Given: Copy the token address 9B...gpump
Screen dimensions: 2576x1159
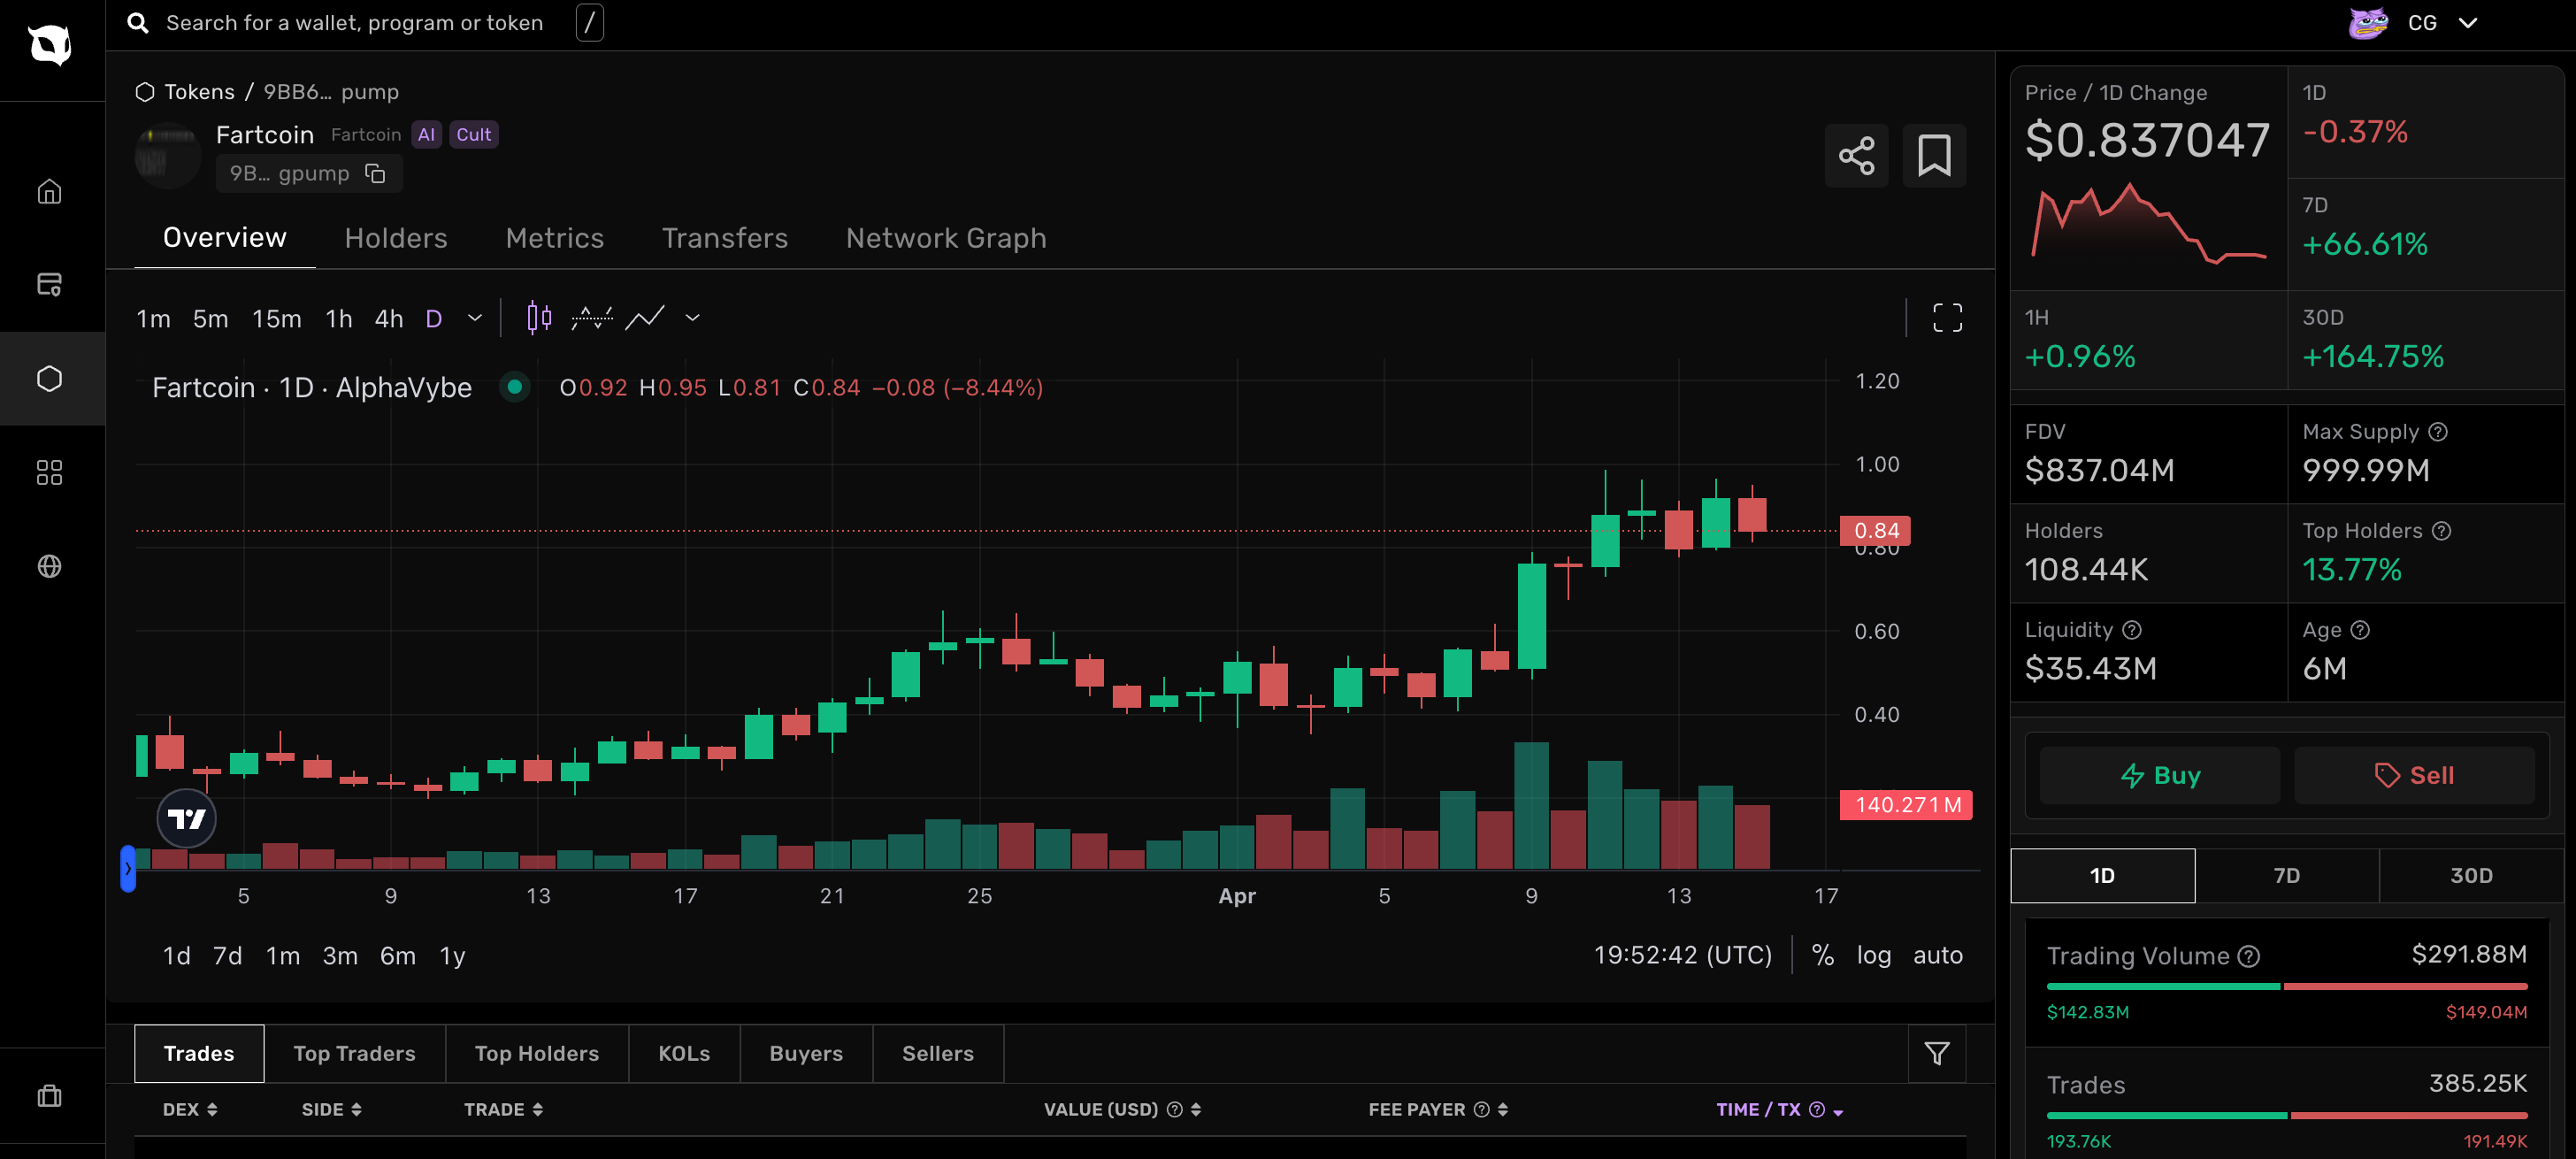Looking at the screenshot, I should click(375, 174).
